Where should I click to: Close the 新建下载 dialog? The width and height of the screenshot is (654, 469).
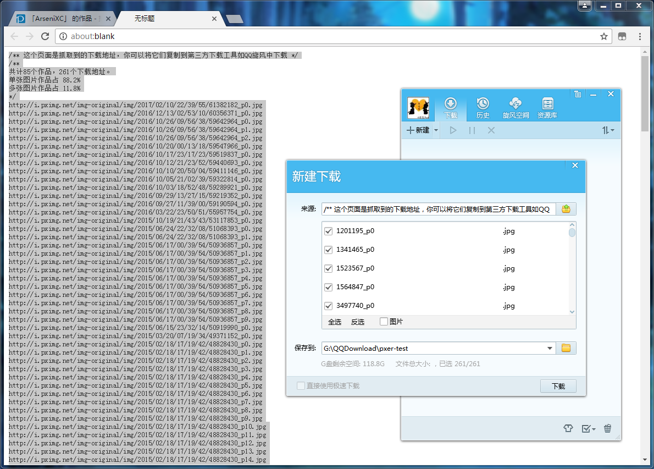click(575, 165)
